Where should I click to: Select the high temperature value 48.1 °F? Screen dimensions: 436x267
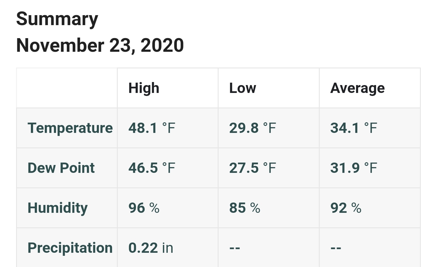coord(152,128)
